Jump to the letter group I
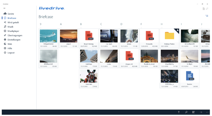Screen dimensions: 212x116 pos(181,24)
